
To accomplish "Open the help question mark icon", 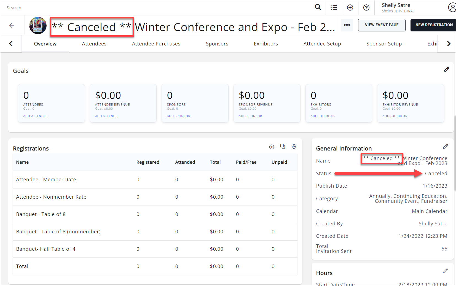I will (x=366, y=8).
